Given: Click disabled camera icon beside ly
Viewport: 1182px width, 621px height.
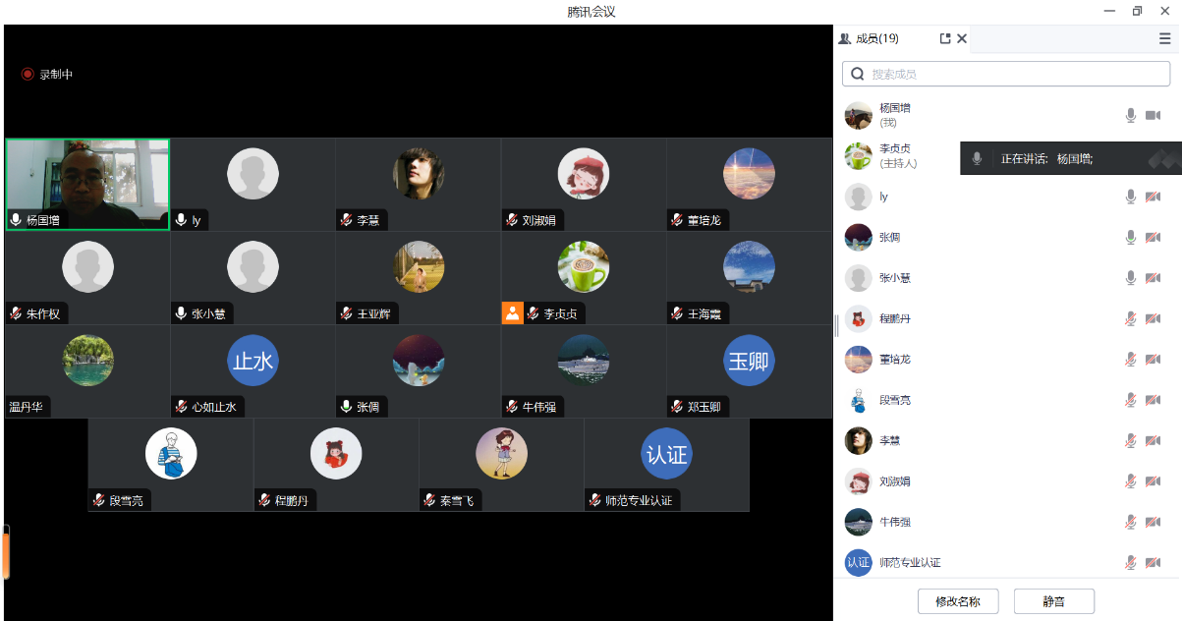Looking at the screenshot, I should 1154,197.
